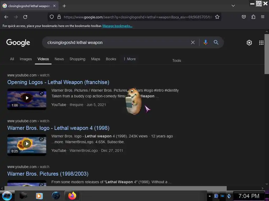
Task: Open the Google apps grid
Action: click(261, 43)
